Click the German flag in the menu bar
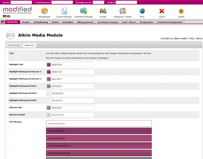This screenshot has width=203, height=159. (2, 22)
